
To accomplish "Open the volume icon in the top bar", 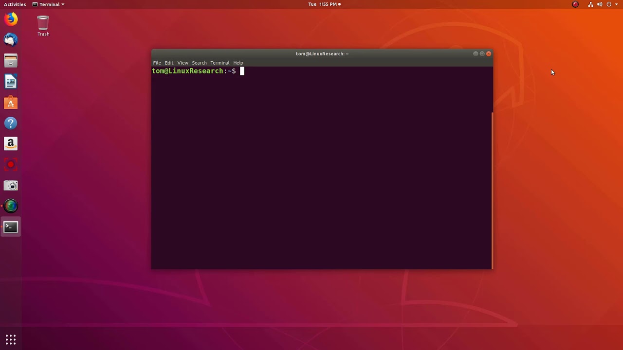I will click(x=600, y=4).
